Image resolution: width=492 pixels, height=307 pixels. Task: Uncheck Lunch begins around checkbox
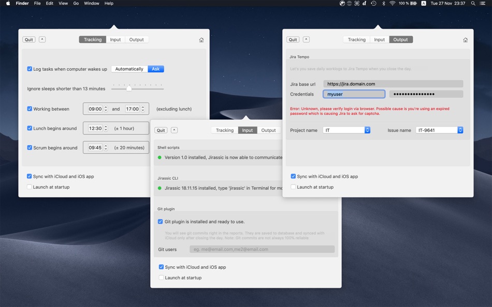click(30, 128)
